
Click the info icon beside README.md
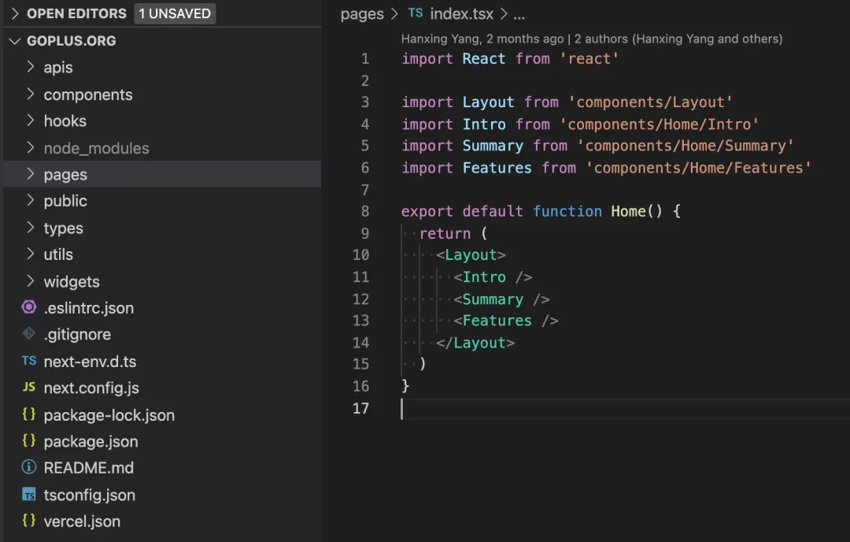coord(29,467)
